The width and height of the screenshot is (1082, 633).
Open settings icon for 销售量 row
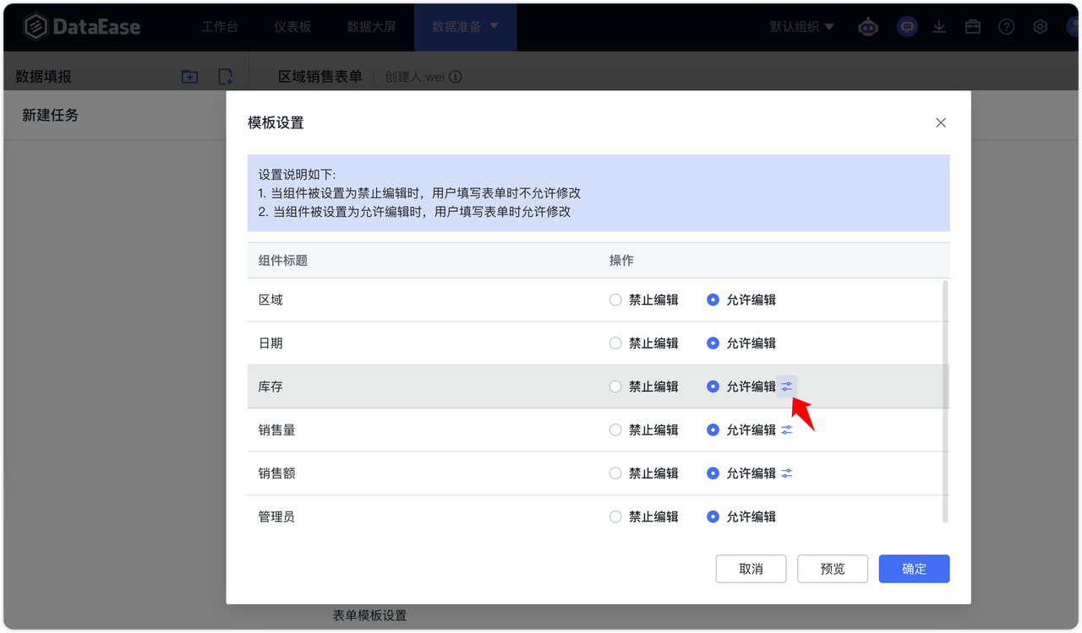tap(787, 430)
